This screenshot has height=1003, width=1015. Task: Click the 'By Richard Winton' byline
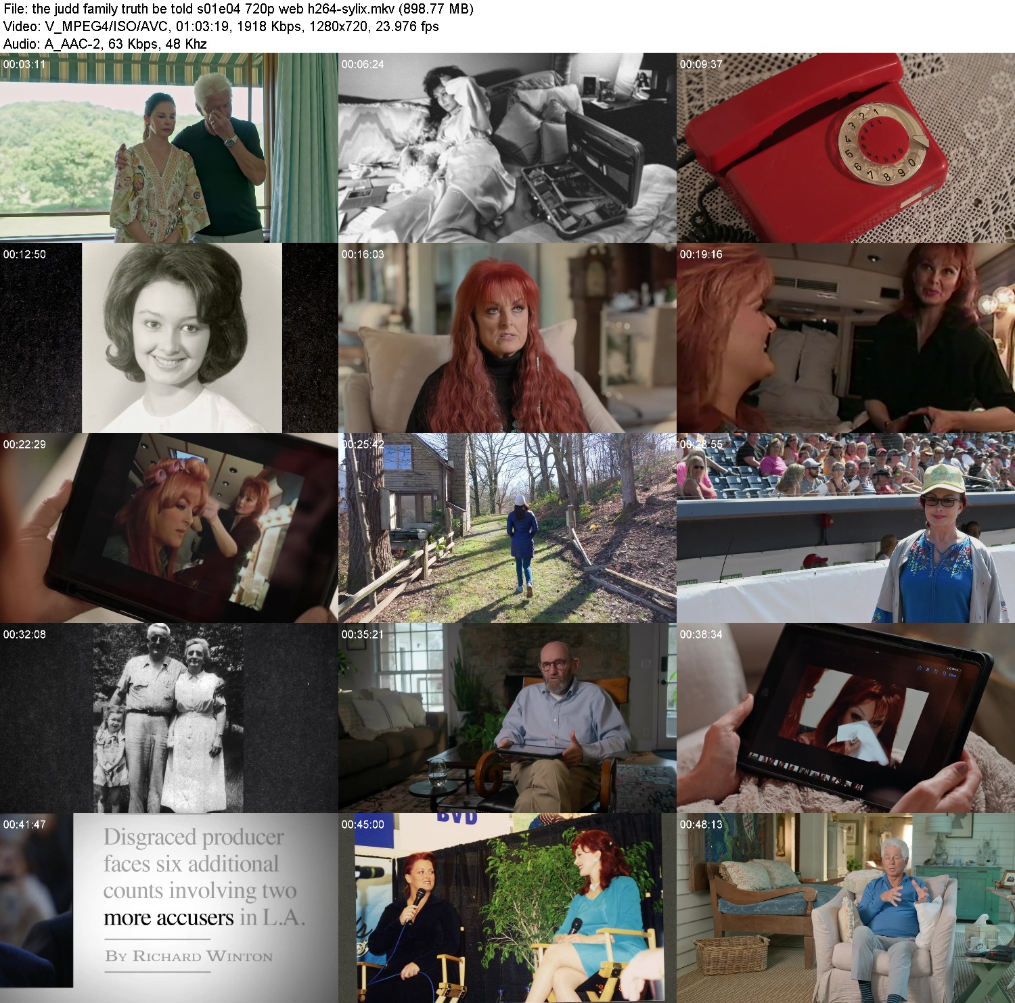coord(189,956)
